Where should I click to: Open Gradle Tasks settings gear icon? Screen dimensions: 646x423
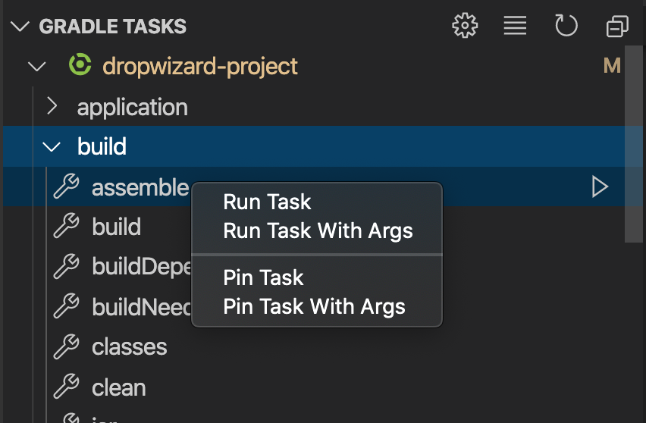tap(465, 26)
